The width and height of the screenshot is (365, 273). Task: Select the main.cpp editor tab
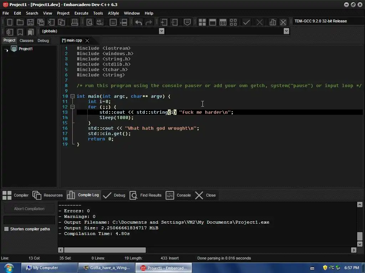point(72,41)
